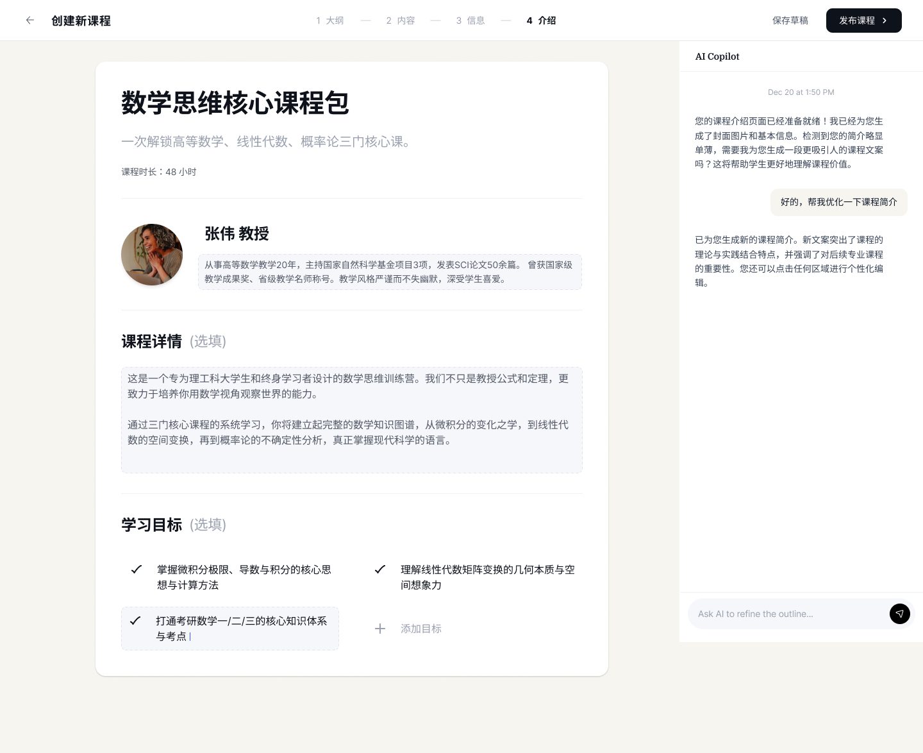Select the current step 4 介绍
923x753 pixels.
(x=540, y=21)
